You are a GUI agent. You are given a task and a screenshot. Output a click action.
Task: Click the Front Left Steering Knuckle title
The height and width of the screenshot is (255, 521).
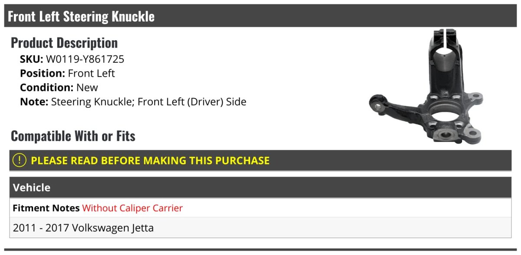tap(81, 16)
